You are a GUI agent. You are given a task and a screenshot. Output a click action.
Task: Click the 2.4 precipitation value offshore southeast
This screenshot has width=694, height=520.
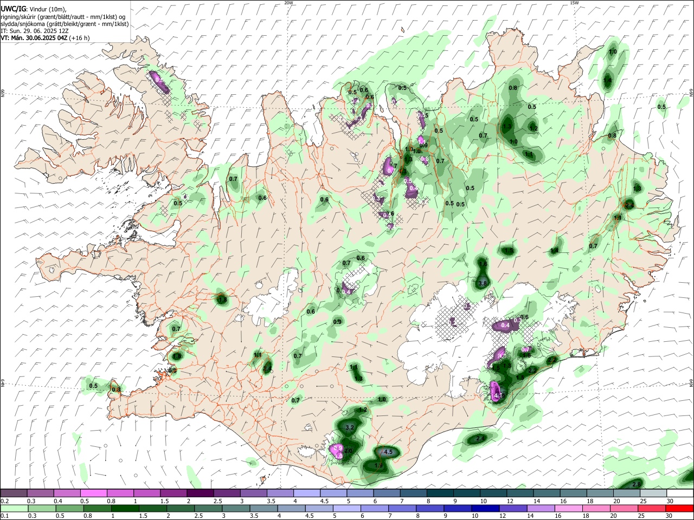[480, 439]
